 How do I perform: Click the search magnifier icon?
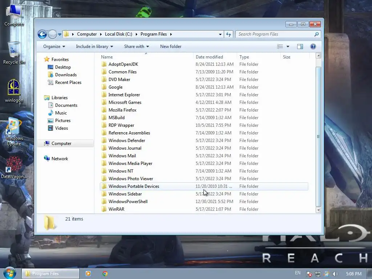click(316, 34)
